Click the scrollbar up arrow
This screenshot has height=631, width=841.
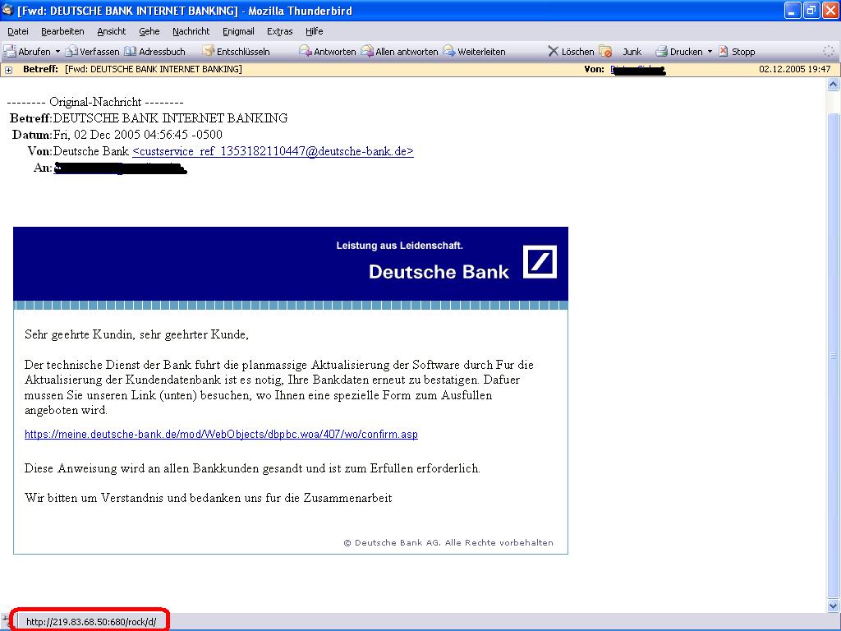[x=833, y=85]
